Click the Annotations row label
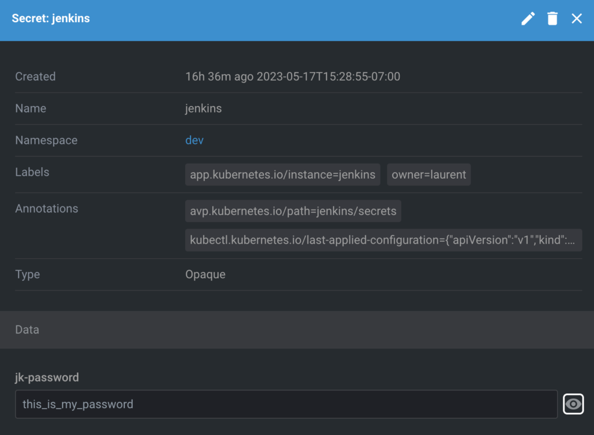594x435 pixels. click(46, 209)
